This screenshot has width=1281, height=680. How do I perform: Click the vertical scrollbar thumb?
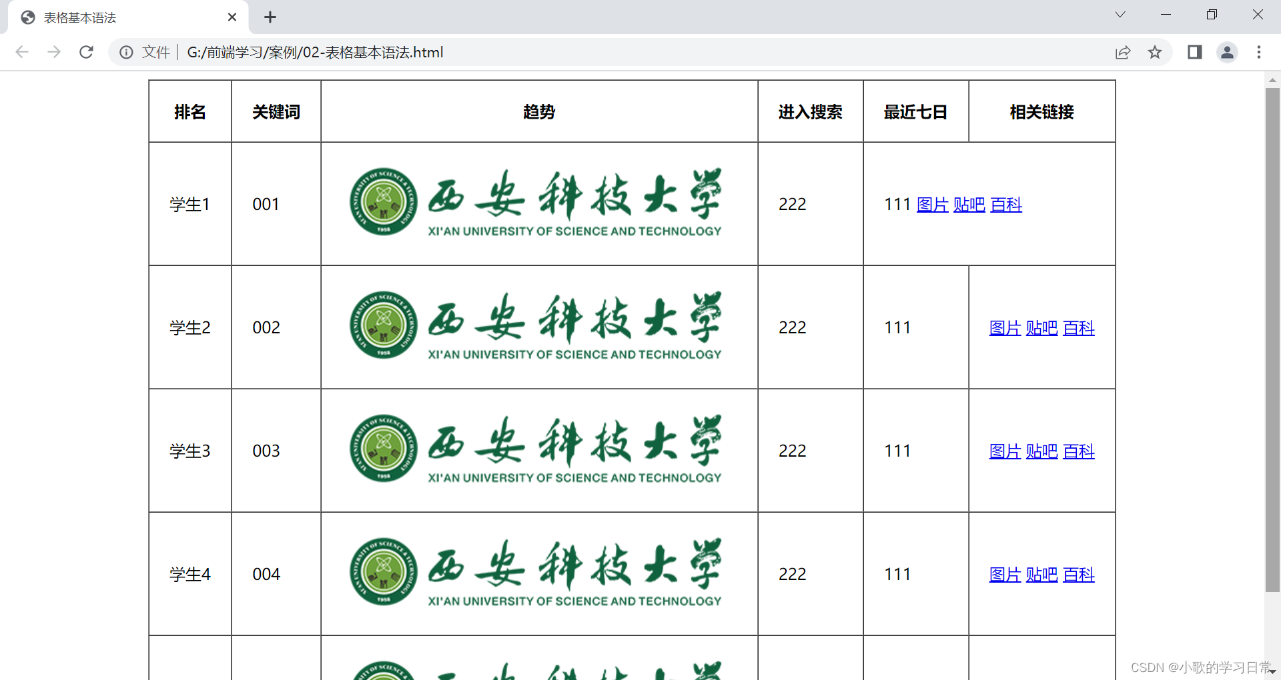tap(1272, 340)
